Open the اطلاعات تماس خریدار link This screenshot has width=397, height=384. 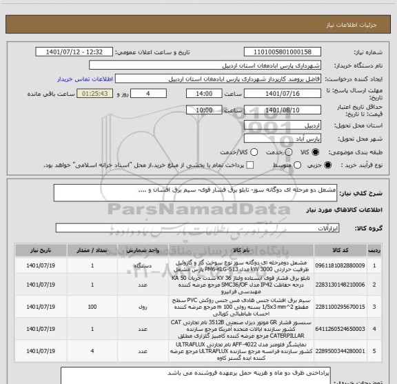[x=85, y=79]
